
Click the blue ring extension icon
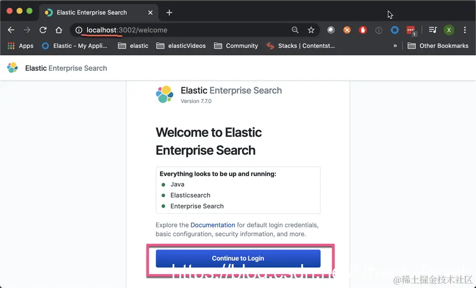[x=394, y=30]
